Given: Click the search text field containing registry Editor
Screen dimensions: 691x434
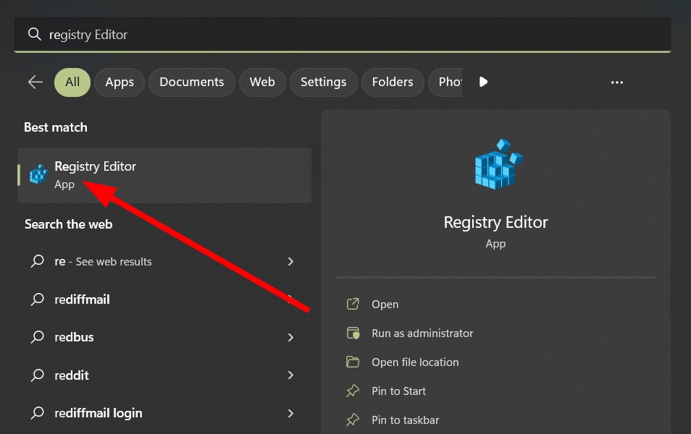Looking at the screenshot, I should (343, 34).
